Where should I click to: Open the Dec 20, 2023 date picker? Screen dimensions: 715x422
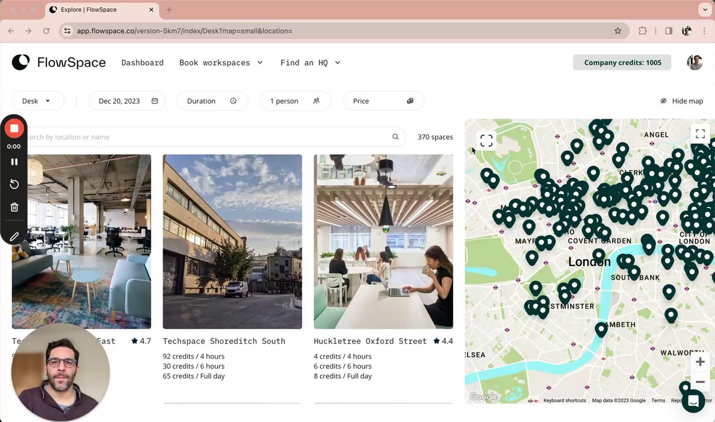(127, 101)
